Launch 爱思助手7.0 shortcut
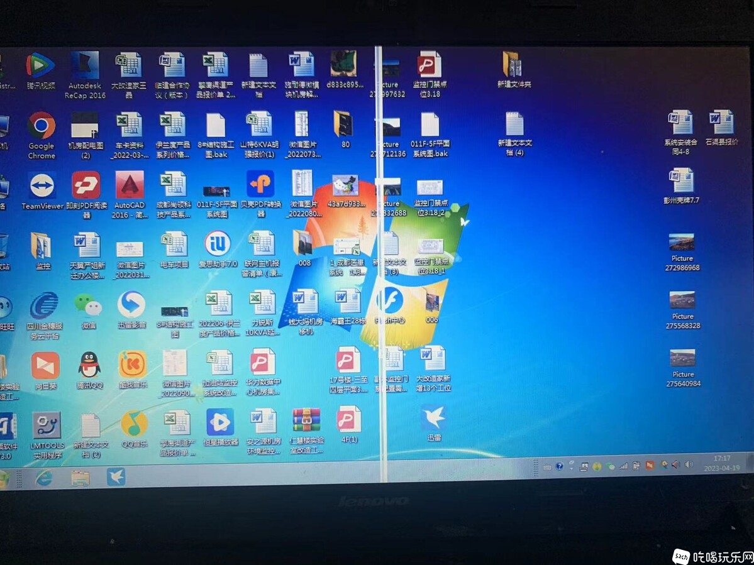Image resolution: width=754 pixels, height=565 pixels. tap(218, 250)
